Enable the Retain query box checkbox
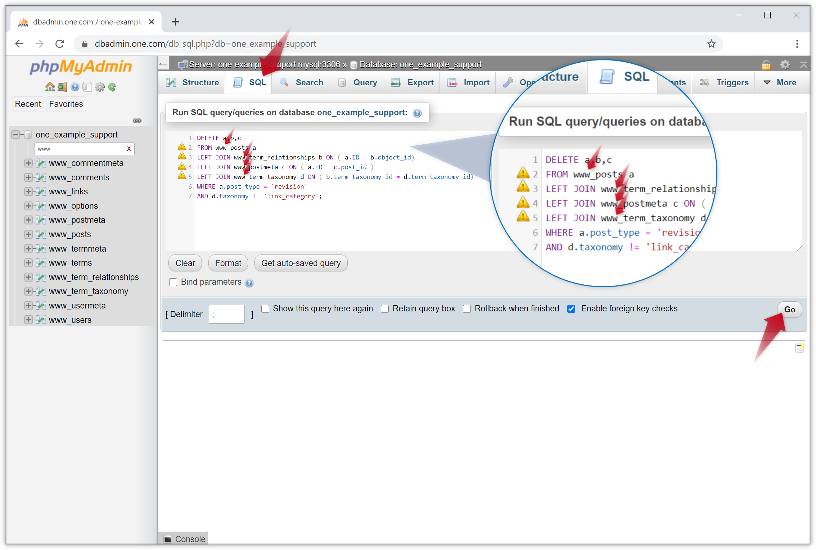This screenshot has height=550, width=816. click(x=385, y=309)
